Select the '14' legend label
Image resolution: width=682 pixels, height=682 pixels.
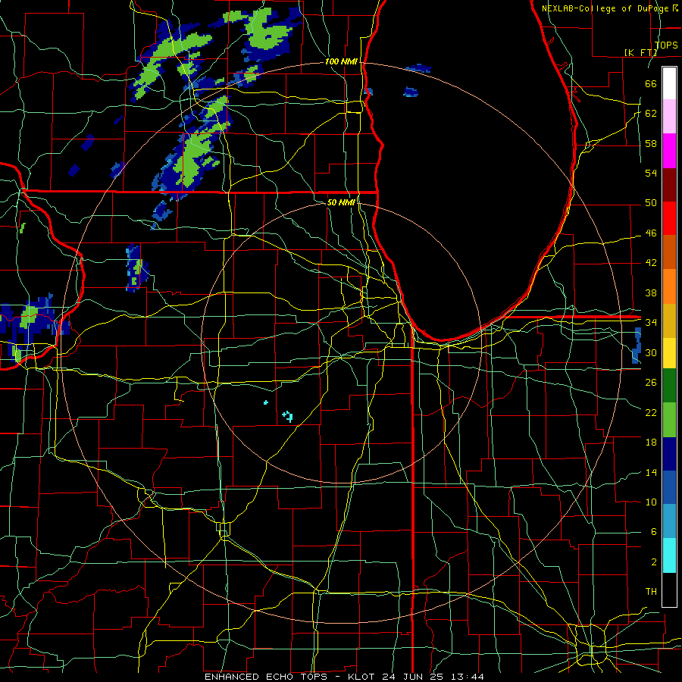651,472
